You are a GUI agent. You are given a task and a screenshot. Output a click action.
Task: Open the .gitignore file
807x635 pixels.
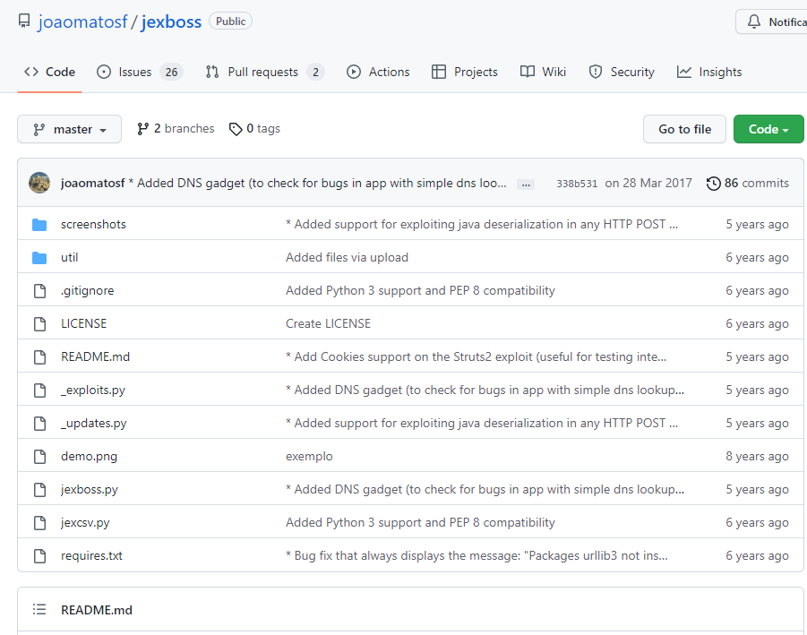(87, 291)
